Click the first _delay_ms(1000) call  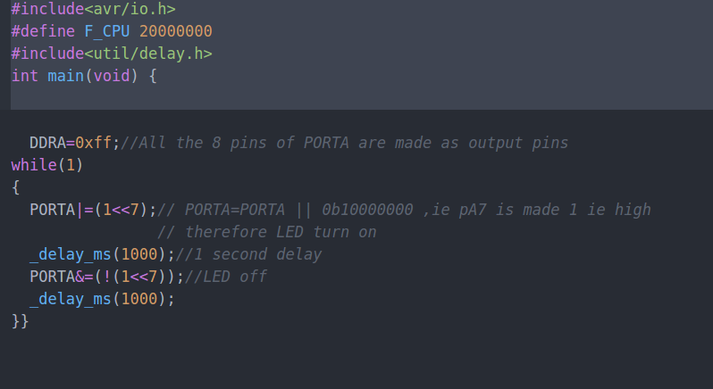tap(102, 254)
